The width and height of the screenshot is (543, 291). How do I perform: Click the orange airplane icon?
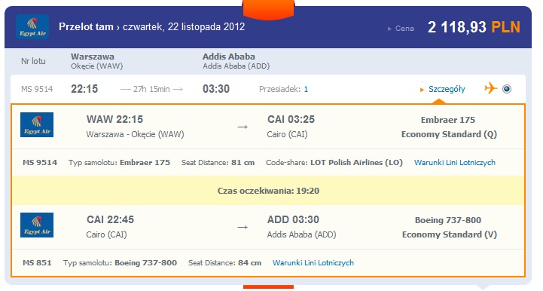491,88
